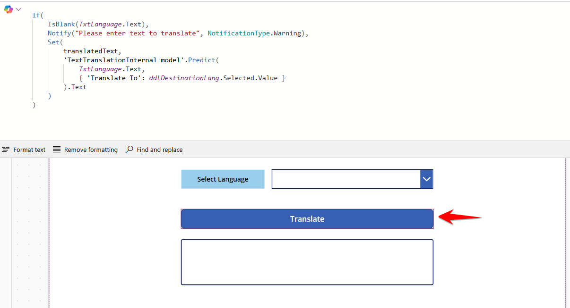Click the 'Translate To' parameter key
This screenshot has width=570, height=308.
[113, 78]
